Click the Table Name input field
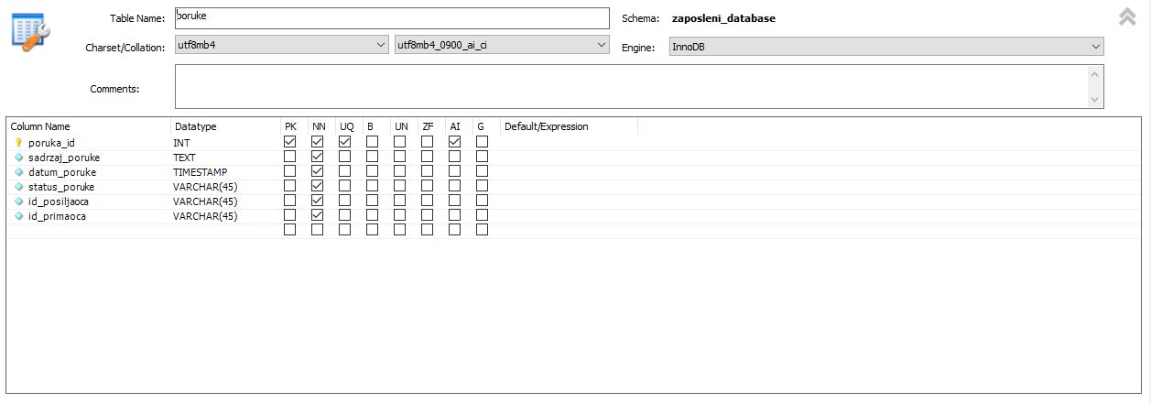1151x403 pixels. [392, 17]
